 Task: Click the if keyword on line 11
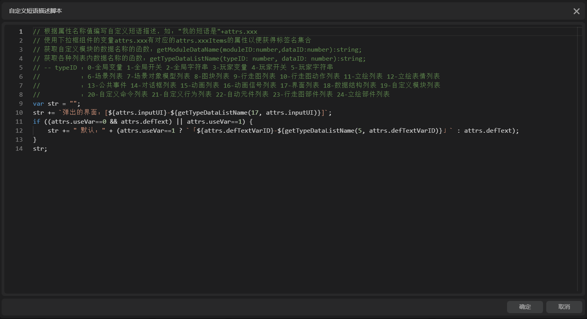pyautogui.click(x=36, y=121)
